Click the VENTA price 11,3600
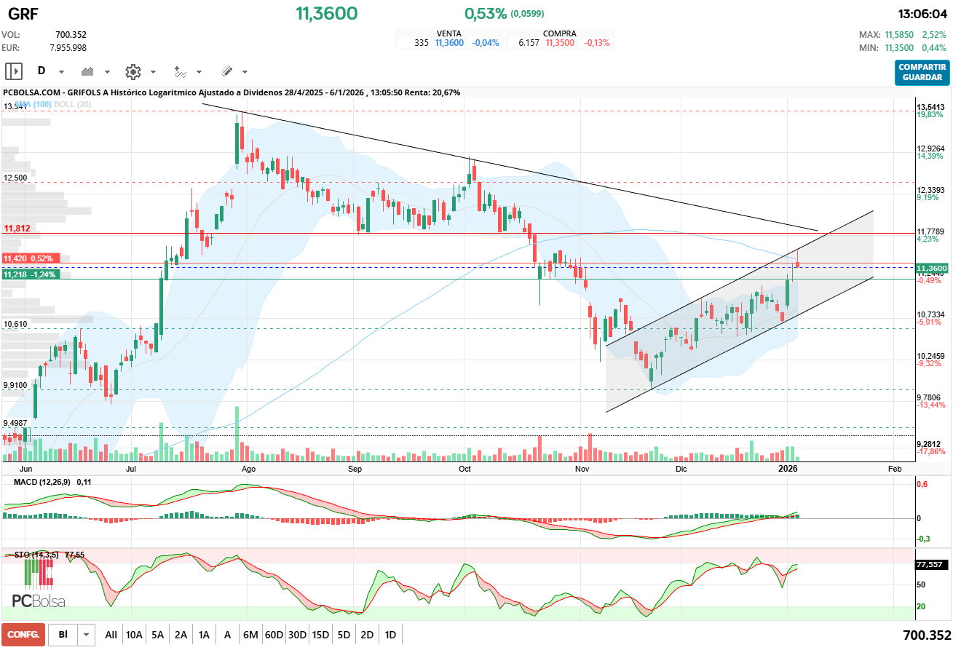Viewport: 961px width, 650px height. (449, 43)
